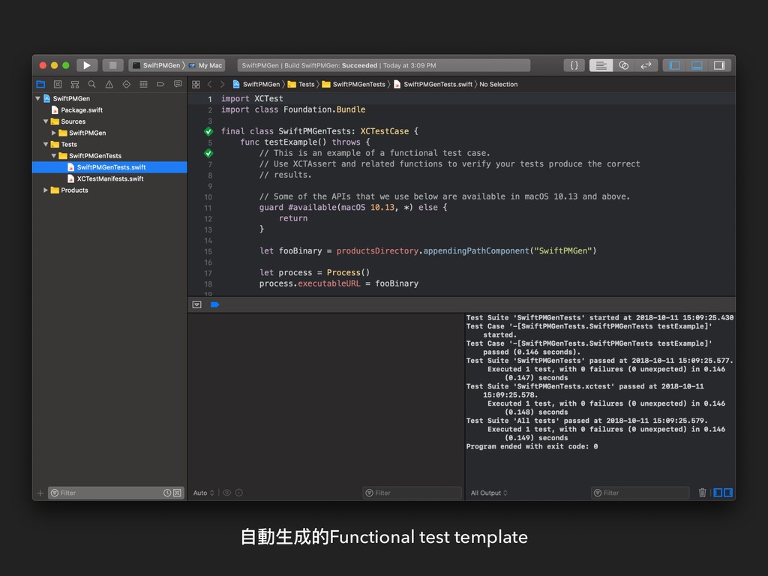Collapse the SwiftPMGenTests folder in navigator
768x576 pixels.
[x=54, y=156]
